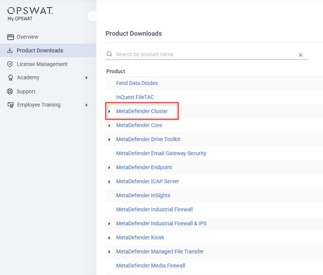Viewport: 323px width, 275px height.
Task: Click the Overview sidebar icon
Action: coord(11,37)
